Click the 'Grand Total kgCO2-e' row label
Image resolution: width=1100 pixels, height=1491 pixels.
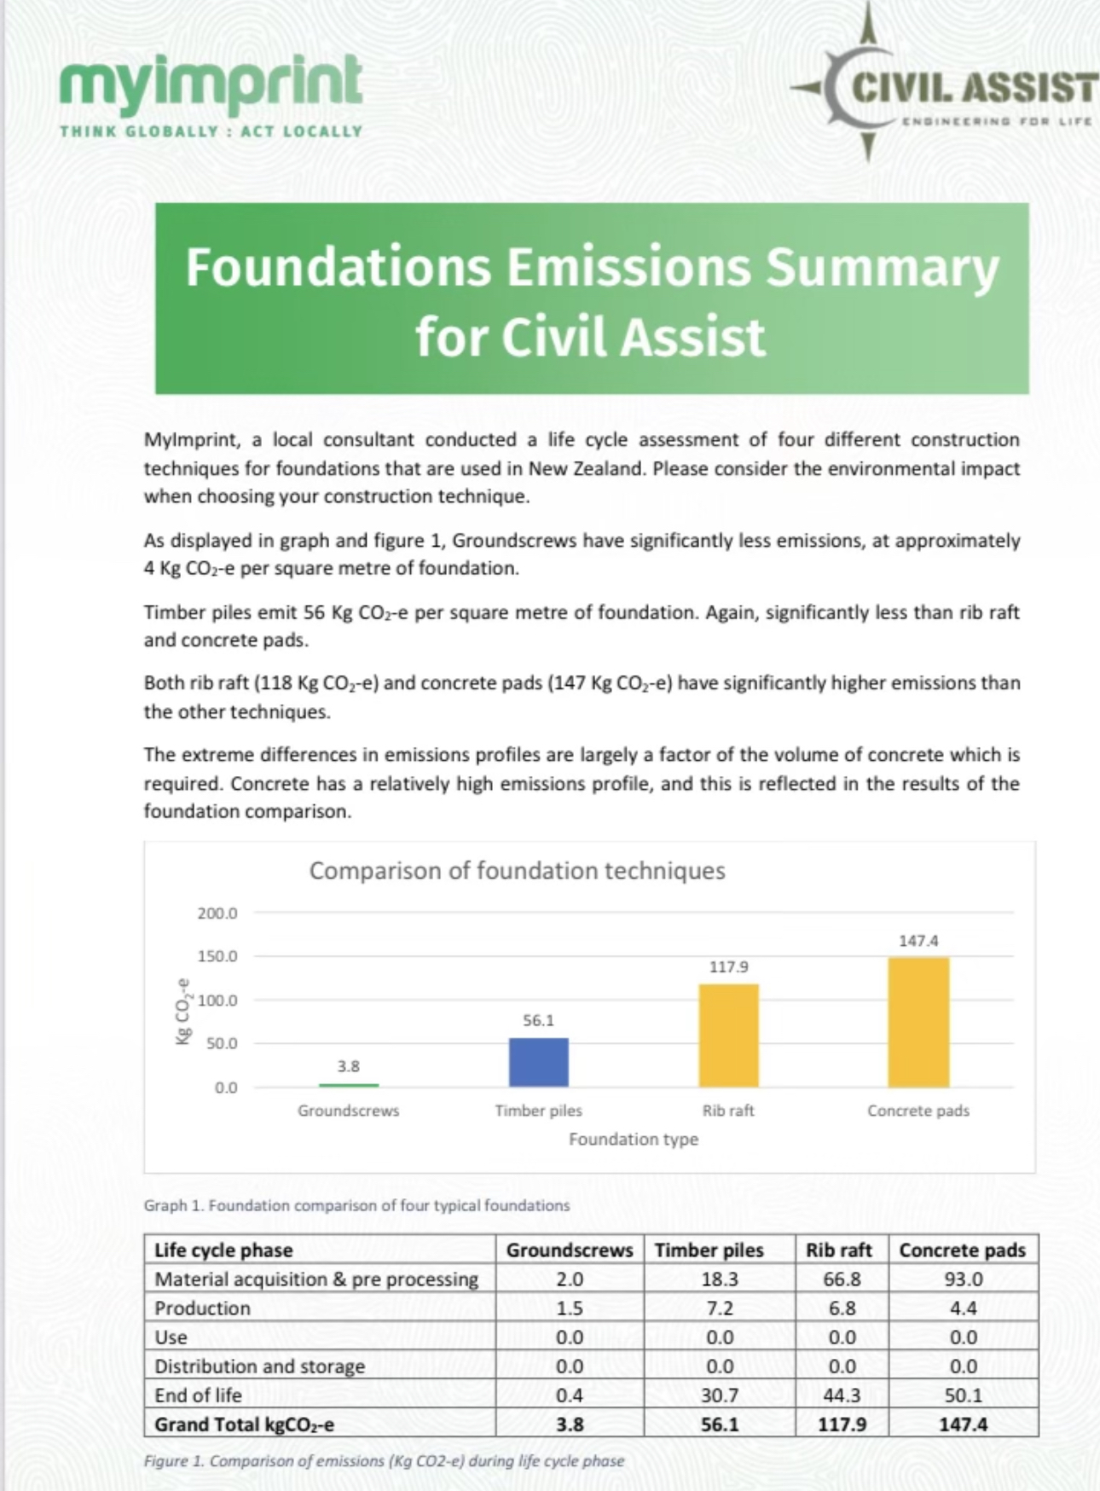point(244,1424)
